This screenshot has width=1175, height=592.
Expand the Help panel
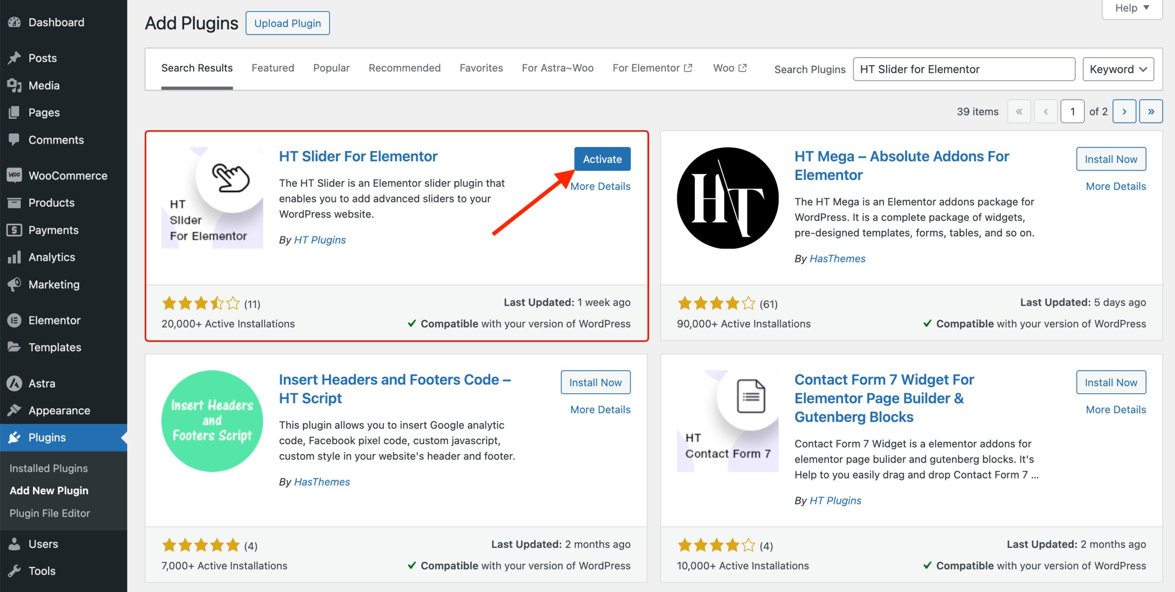point(1131,7)
